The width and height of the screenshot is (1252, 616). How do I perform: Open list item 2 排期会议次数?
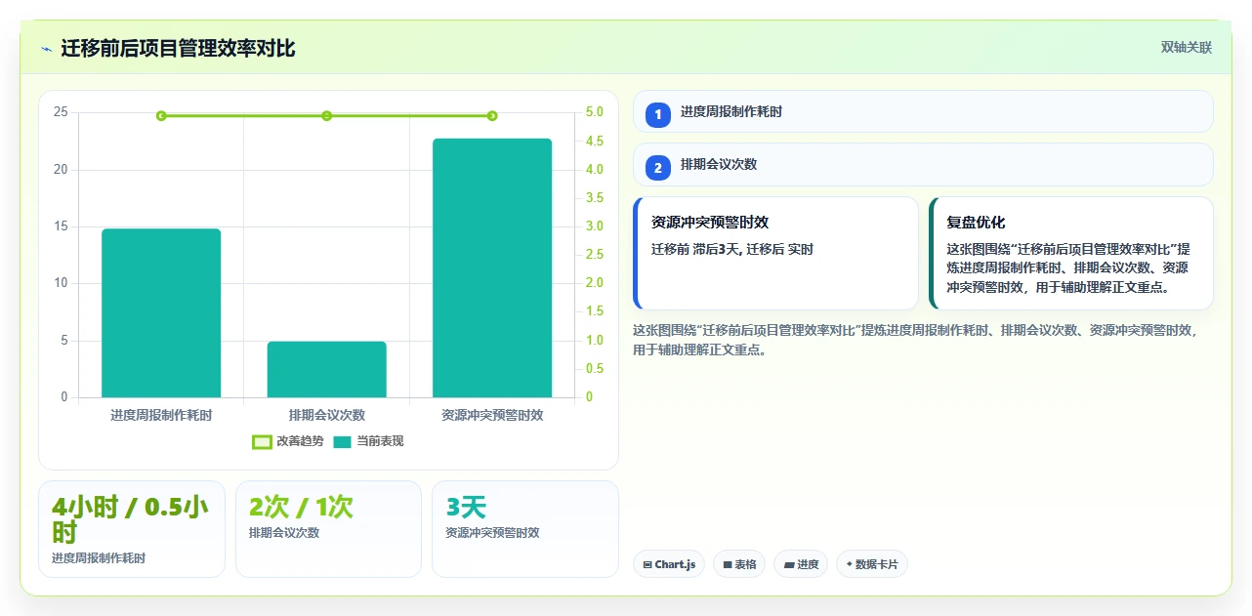[x=923, y=164]
